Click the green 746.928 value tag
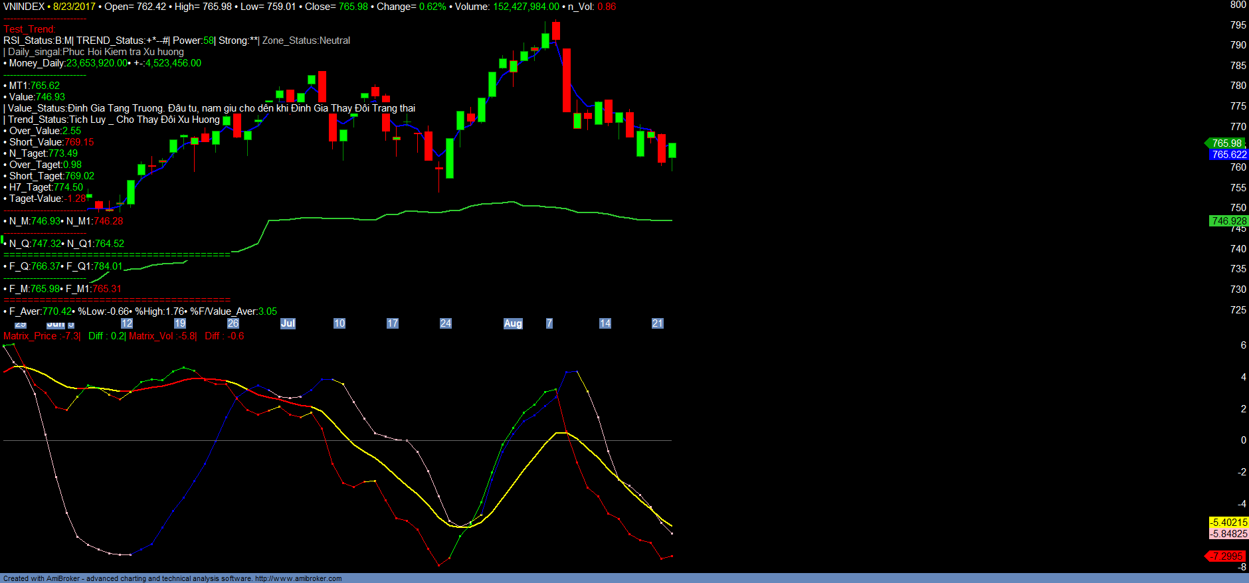1249x583 pixels. click(x=1229, y=221)
